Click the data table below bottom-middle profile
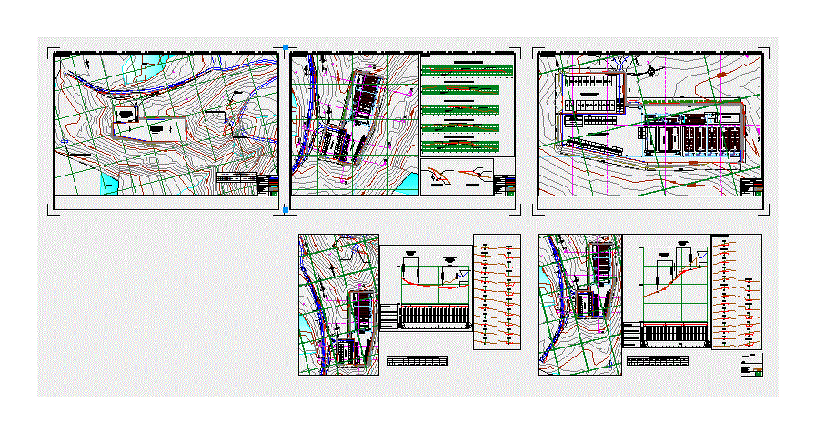The height and width of the screenshot is (433, 815). 417,361
